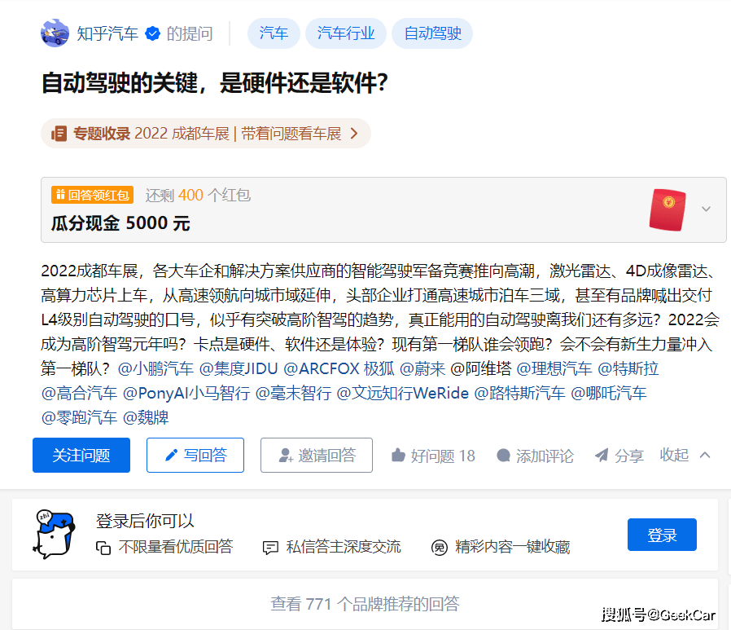Click the 知乎汽车 avatar icon

(55, 33)
